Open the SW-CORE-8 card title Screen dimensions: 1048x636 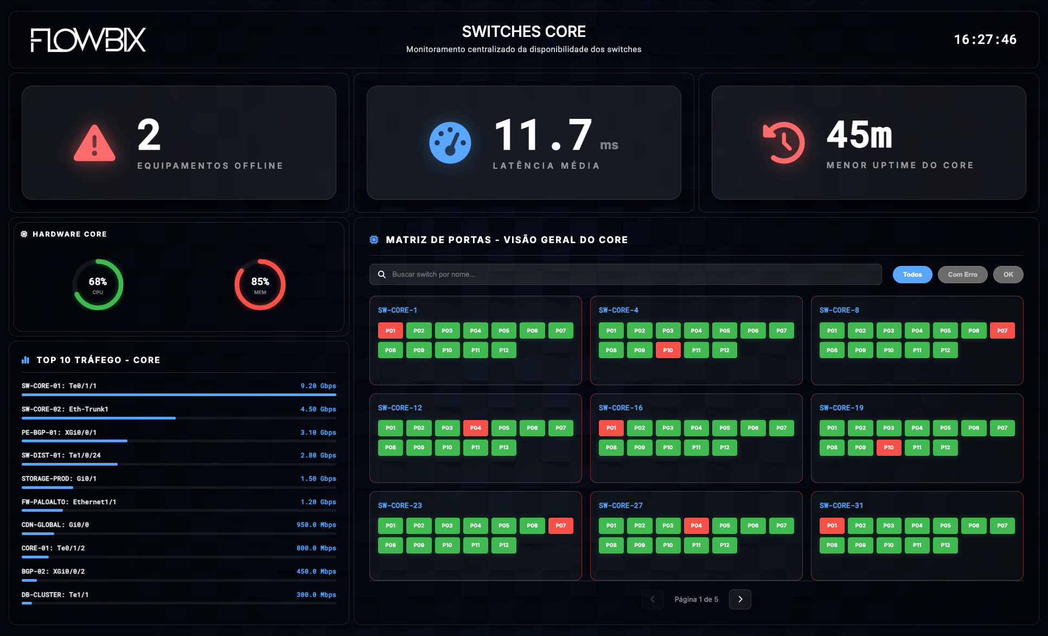click(839, 310)
